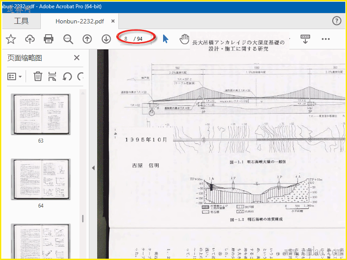Image resolution: width=347 pixels, height=260 pixels.
Task: Click the 1995年10月 text in document
Action: (146, 140)
